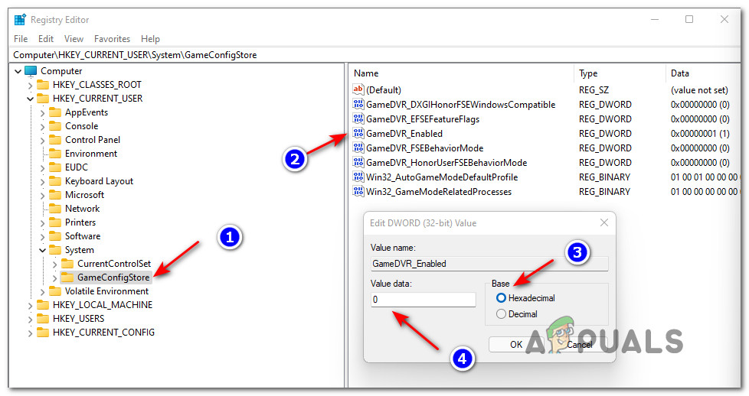Click the Value data input field
This screenshot has width=749, height=396.
coord(424,300)
